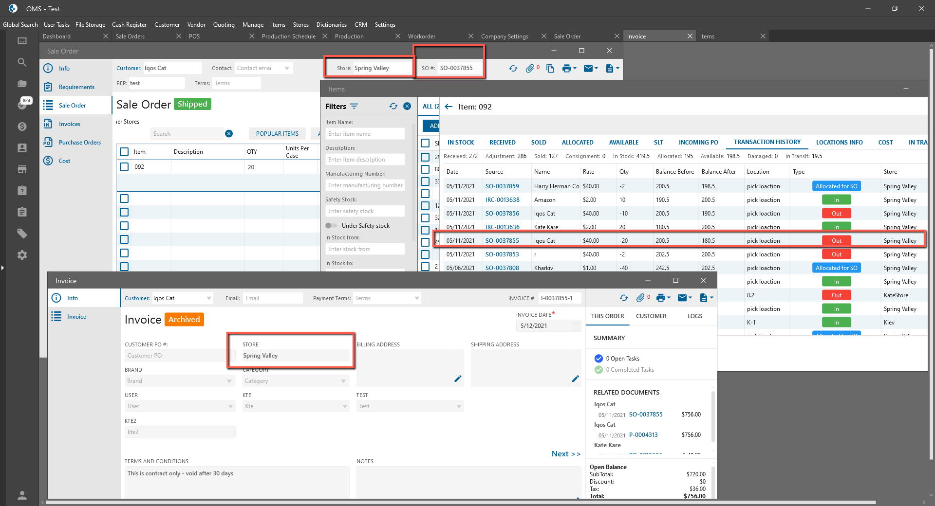Viewport: 935px width, 506px height.
Task: Click the Item Name filter field
Action: pos(365,134)
